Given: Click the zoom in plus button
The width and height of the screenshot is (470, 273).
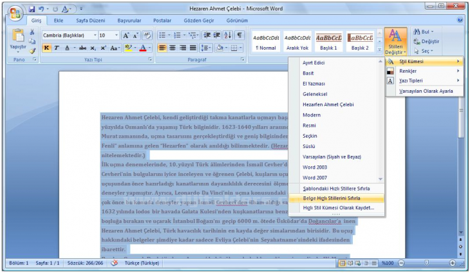Looking at the screenshot, I should pos(453,263).
